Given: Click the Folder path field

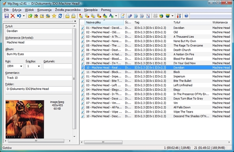Looking at the screenshot, I should click(x=39, y=89).
